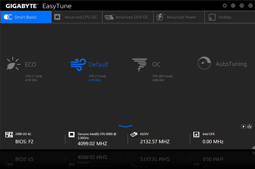
Task: Choose the Default mode label
Action: 98,64
